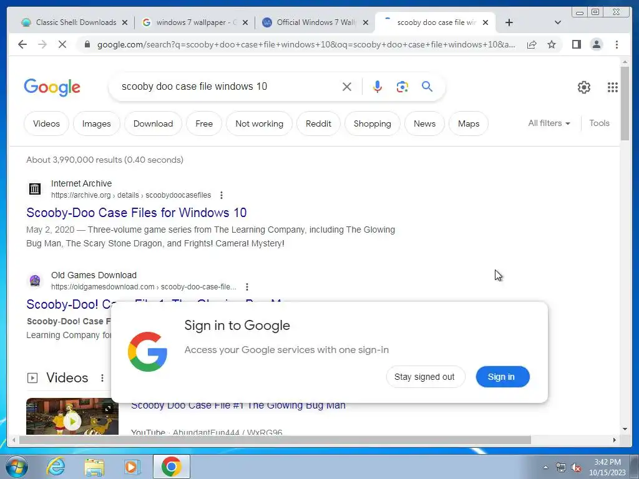The height and width of the screenshot is (479, 639).
Task: Click the horizontal scroll right arrow
Action: 615,440
